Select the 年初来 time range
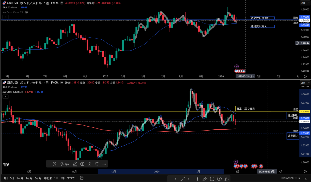 click(48, 178)
